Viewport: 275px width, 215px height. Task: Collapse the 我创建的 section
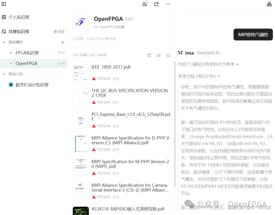(4, 42)
